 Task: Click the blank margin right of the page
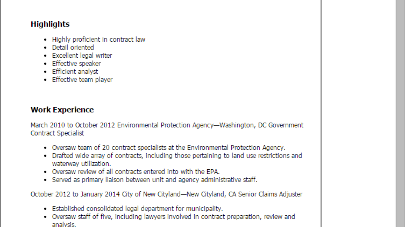[359, 113]
